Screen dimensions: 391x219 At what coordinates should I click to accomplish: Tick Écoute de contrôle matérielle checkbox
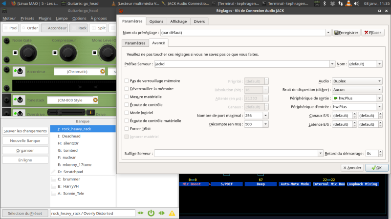pos(127,120)
